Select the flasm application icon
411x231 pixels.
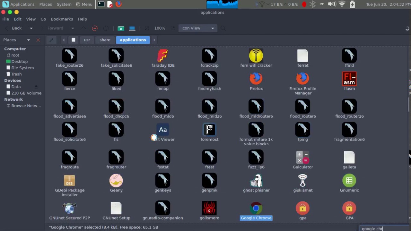point(349,79)
